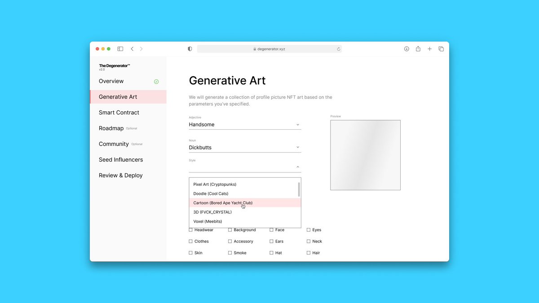Click the share icon
Image resolution: width=539 pixels, height=303 pixels.
pos(418,48)
